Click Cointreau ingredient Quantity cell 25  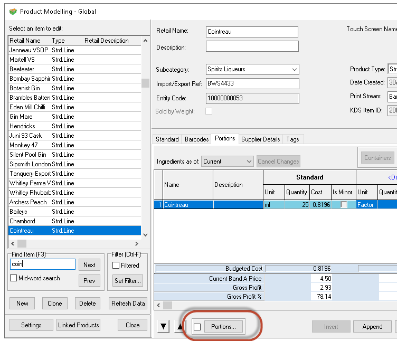pos(297,205)
